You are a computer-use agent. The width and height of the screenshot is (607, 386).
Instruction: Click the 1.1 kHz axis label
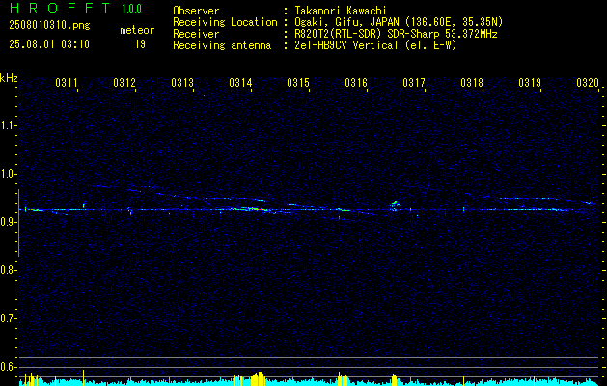pyautogui.click(x=8, y=125)
